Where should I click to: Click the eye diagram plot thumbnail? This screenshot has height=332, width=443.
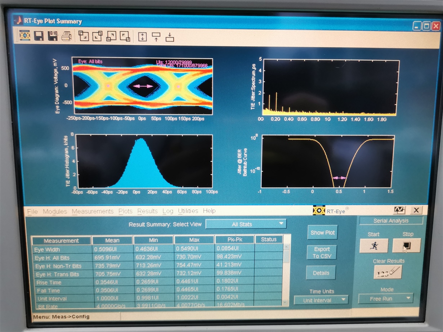142,86
